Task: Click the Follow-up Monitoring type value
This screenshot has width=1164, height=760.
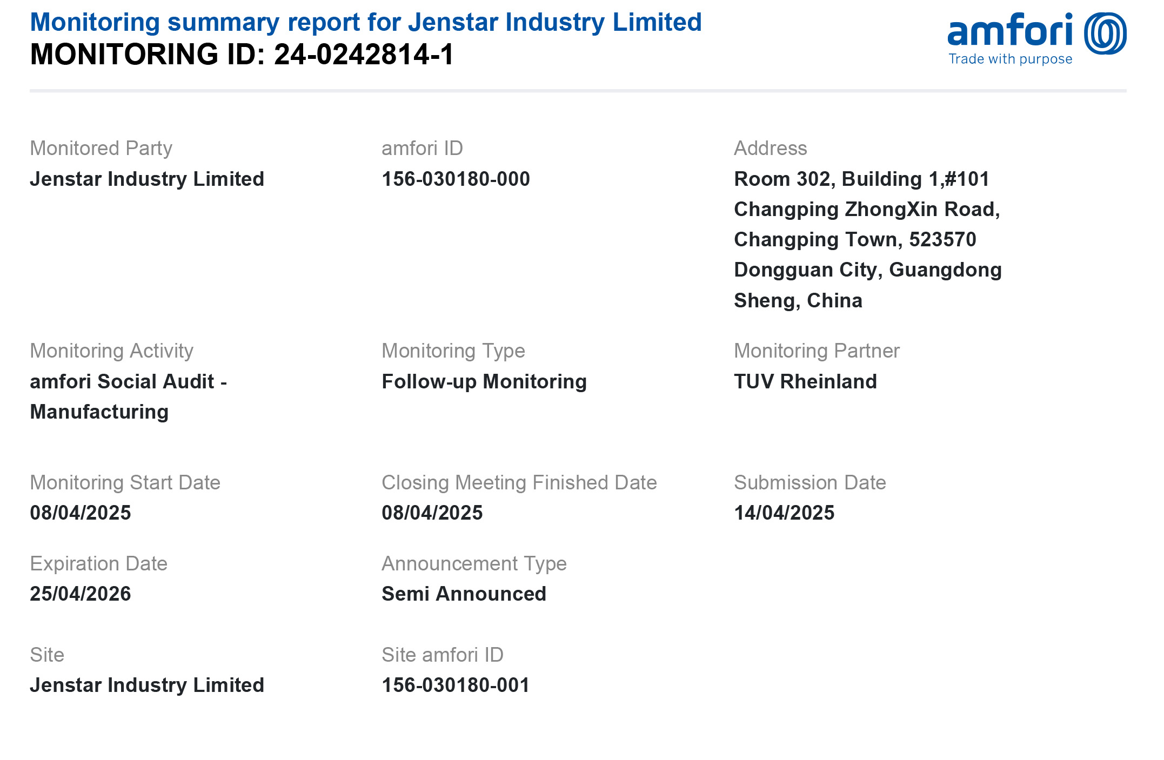Action: (x=484, y=381)
